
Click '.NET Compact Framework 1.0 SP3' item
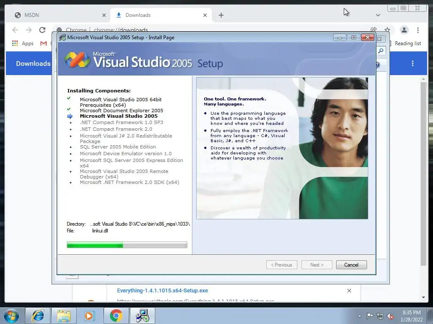(121, 122)
